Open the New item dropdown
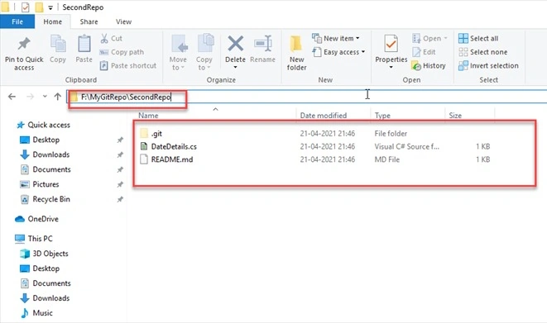547x323 pixels. (x=336, y=38)
